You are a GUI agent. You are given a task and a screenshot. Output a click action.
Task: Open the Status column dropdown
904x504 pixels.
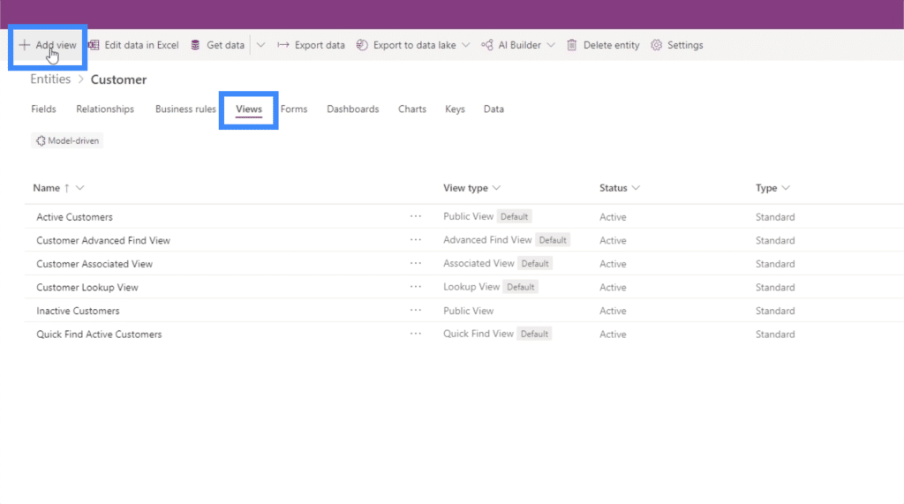636,188
